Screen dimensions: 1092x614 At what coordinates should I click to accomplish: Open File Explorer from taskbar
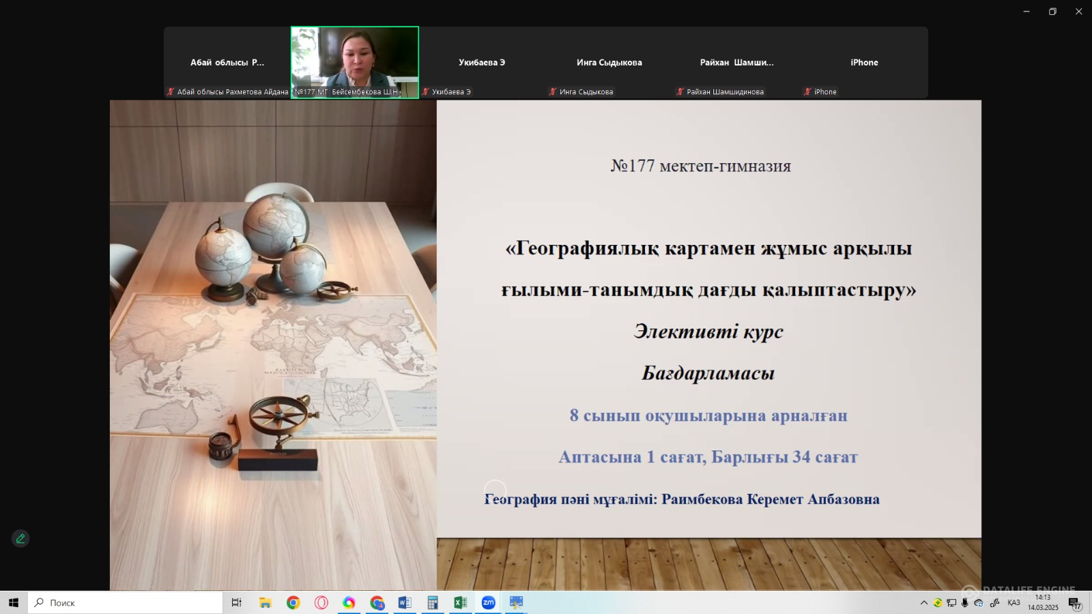click(265, 602)
